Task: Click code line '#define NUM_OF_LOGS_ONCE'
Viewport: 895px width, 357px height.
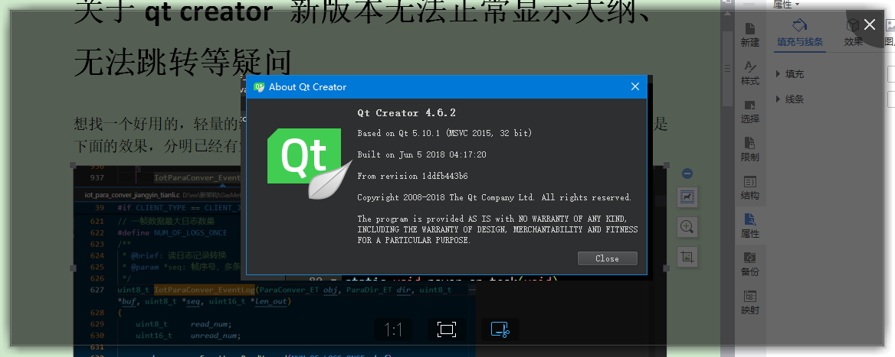Action: click(172, 233)
